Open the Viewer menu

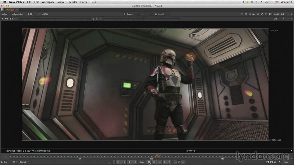[62, 2]
